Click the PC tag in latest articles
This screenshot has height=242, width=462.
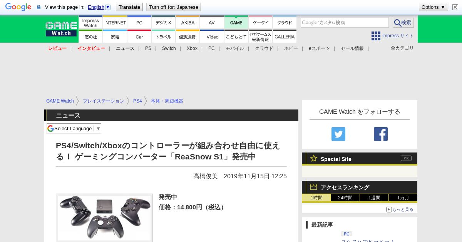tap(346, 234)
